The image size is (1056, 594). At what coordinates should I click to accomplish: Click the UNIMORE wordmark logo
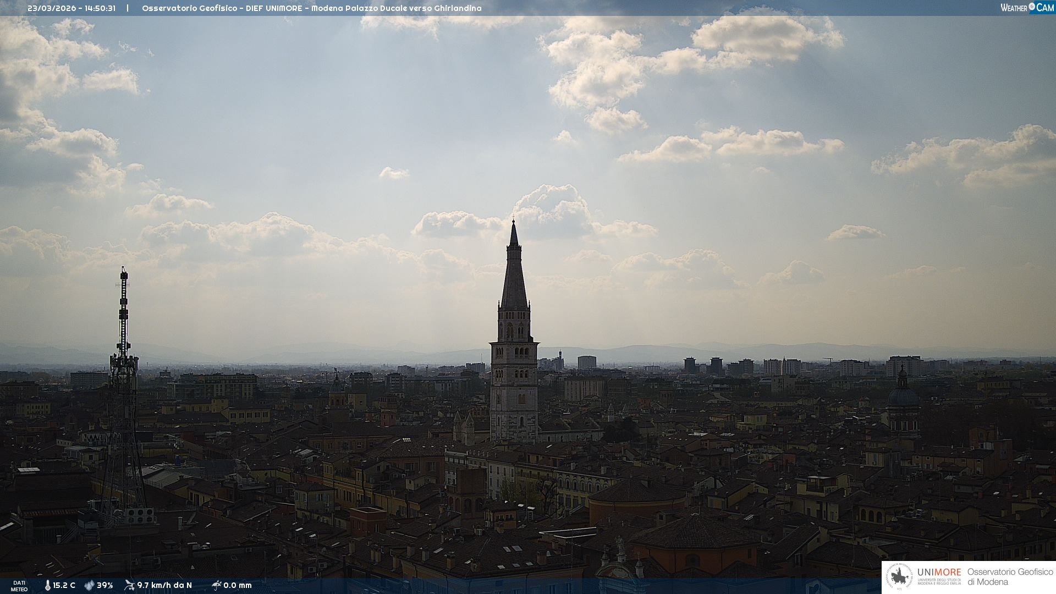click(939, 572)
